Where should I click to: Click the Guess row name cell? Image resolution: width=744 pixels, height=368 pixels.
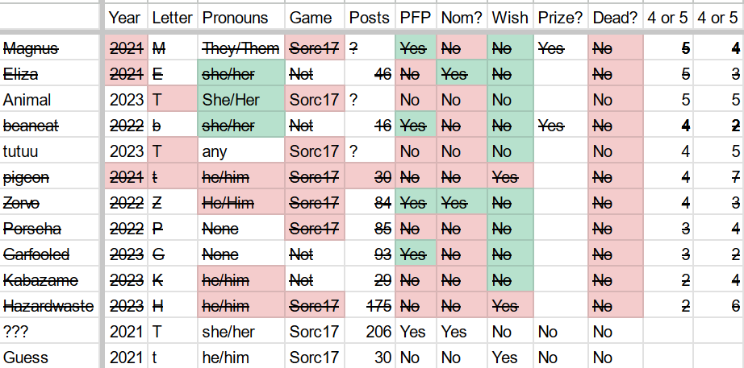49,356
